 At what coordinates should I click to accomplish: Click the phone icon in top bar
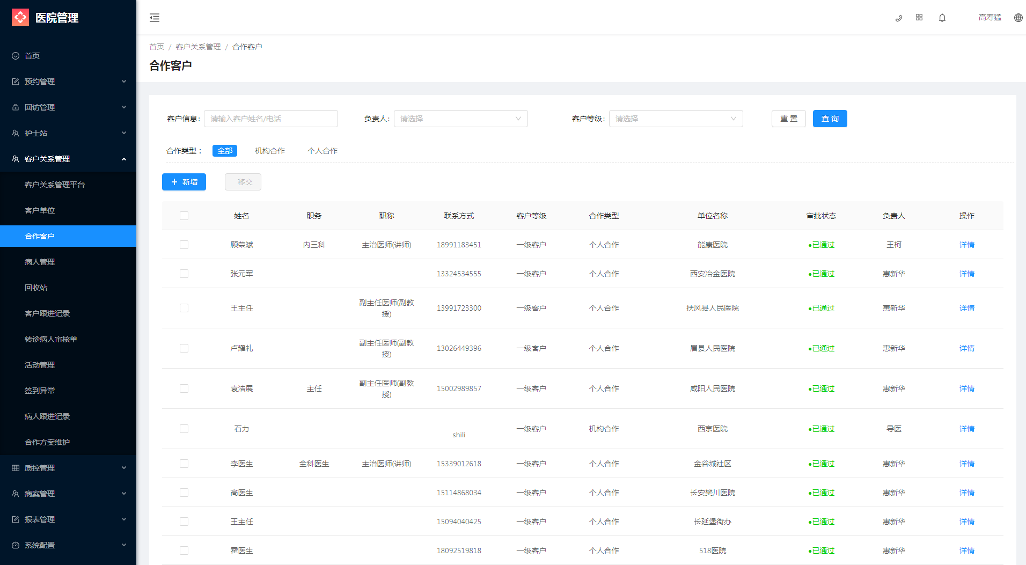click(x=899, y=18)
